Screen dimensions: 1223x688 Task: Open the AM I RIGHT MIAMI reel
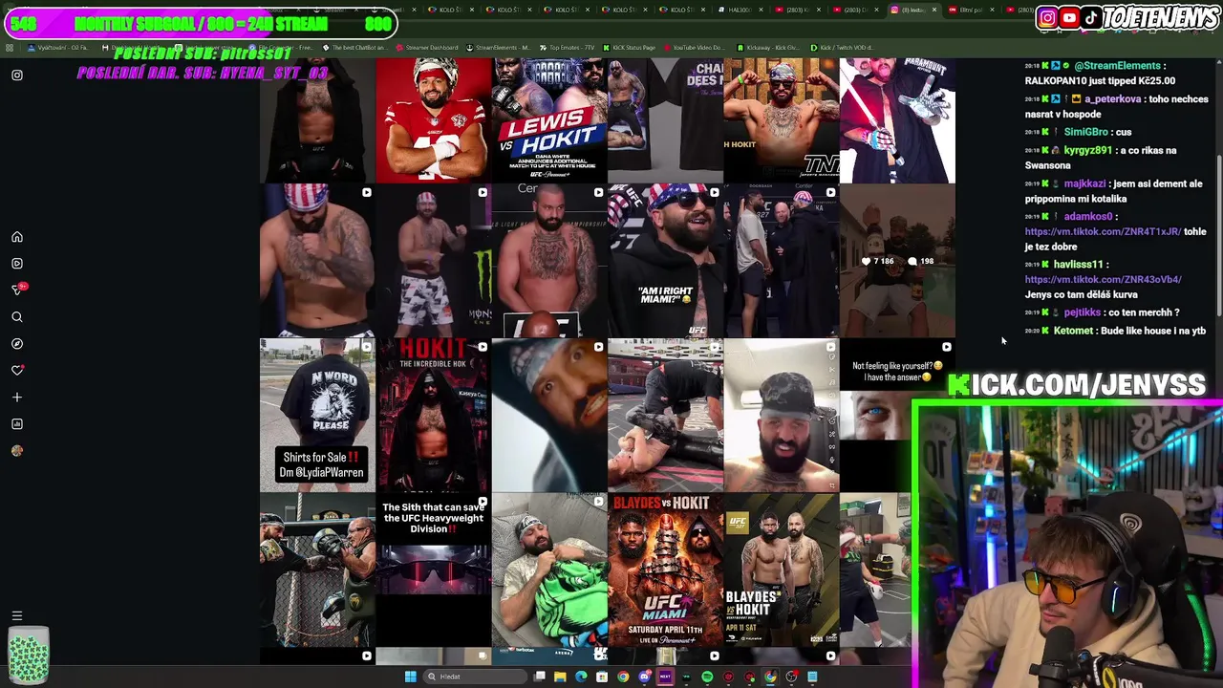point(666,261)
